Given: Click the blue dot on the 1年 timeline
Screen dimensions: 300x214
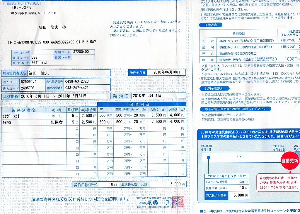Looking at the screenshot, I should [x=209, y=158].
